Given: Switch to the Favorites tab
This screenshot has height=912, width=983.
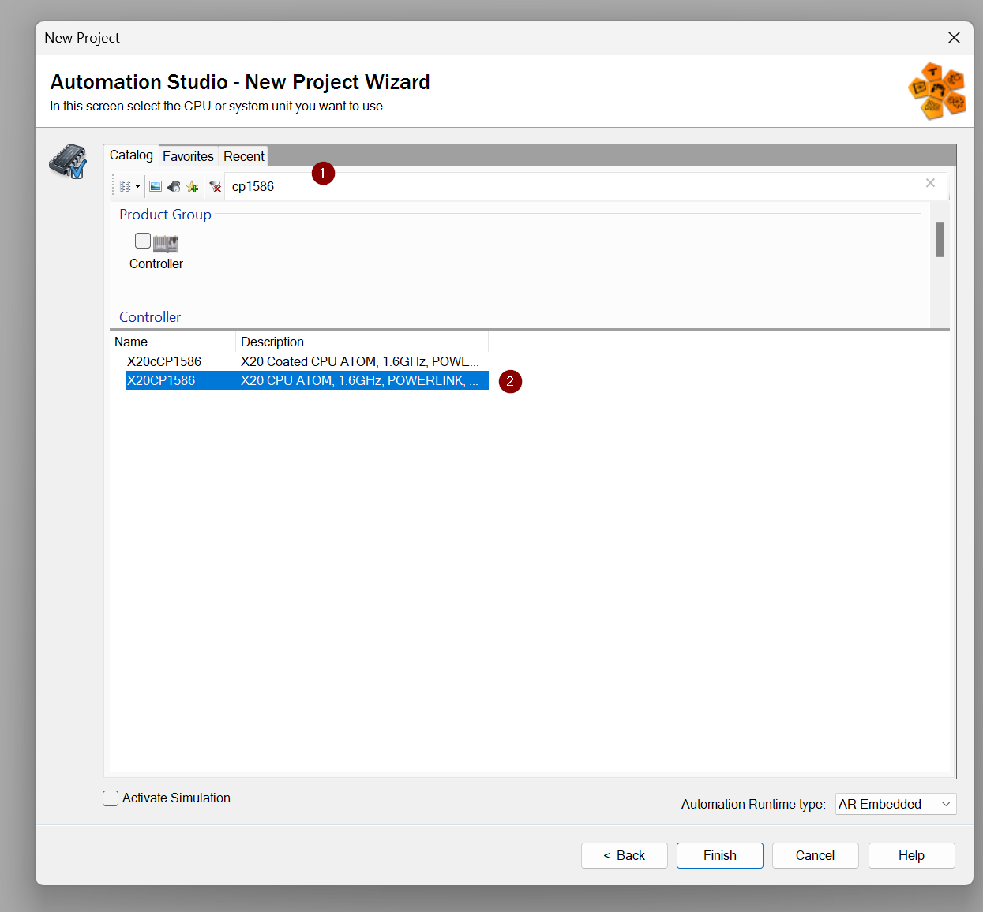Looking at the screenshot, I should [x=188, y=156].
